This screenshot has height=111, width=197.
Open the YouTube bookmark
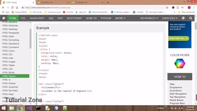[x=68, y=12]
